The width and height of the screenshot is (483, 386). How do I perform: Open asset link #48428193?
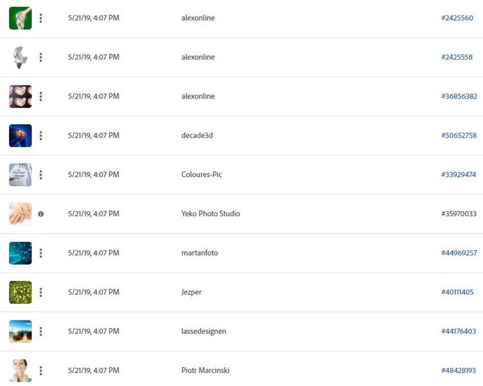(x=459, y=371)
